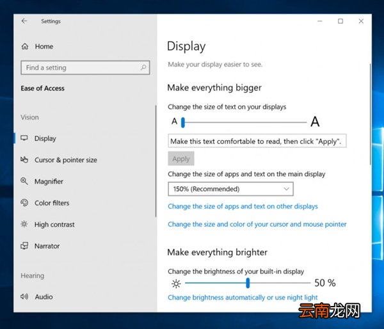Click the Magnifier icon in the sidebar
The height and width of the screenshot is (329, 384).
tap(24, 181)
